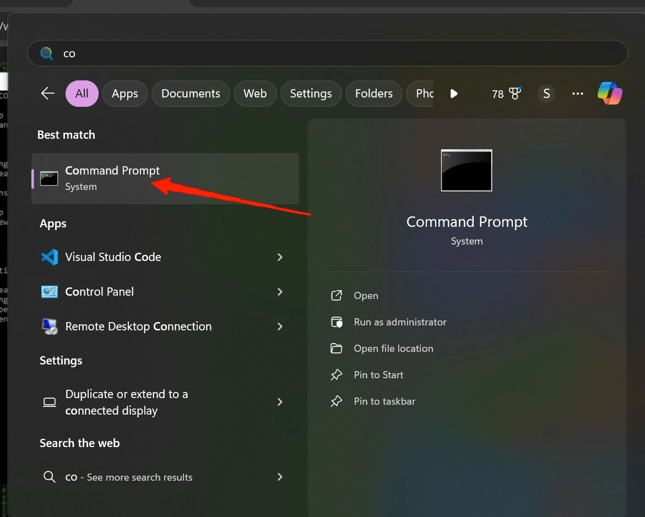Screen dimensions: 645x517
Task: Go back using the left arrow
Action: coord(48,94)
